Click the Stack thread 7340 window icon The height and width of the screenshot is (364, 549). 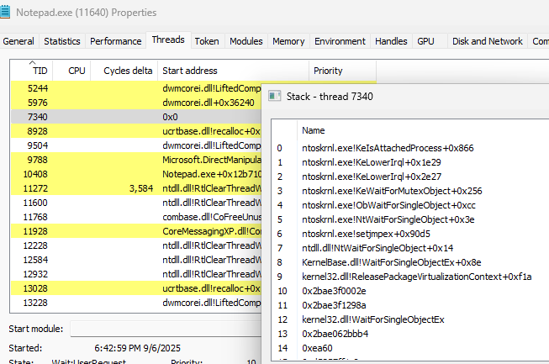[x=274, y=96]
